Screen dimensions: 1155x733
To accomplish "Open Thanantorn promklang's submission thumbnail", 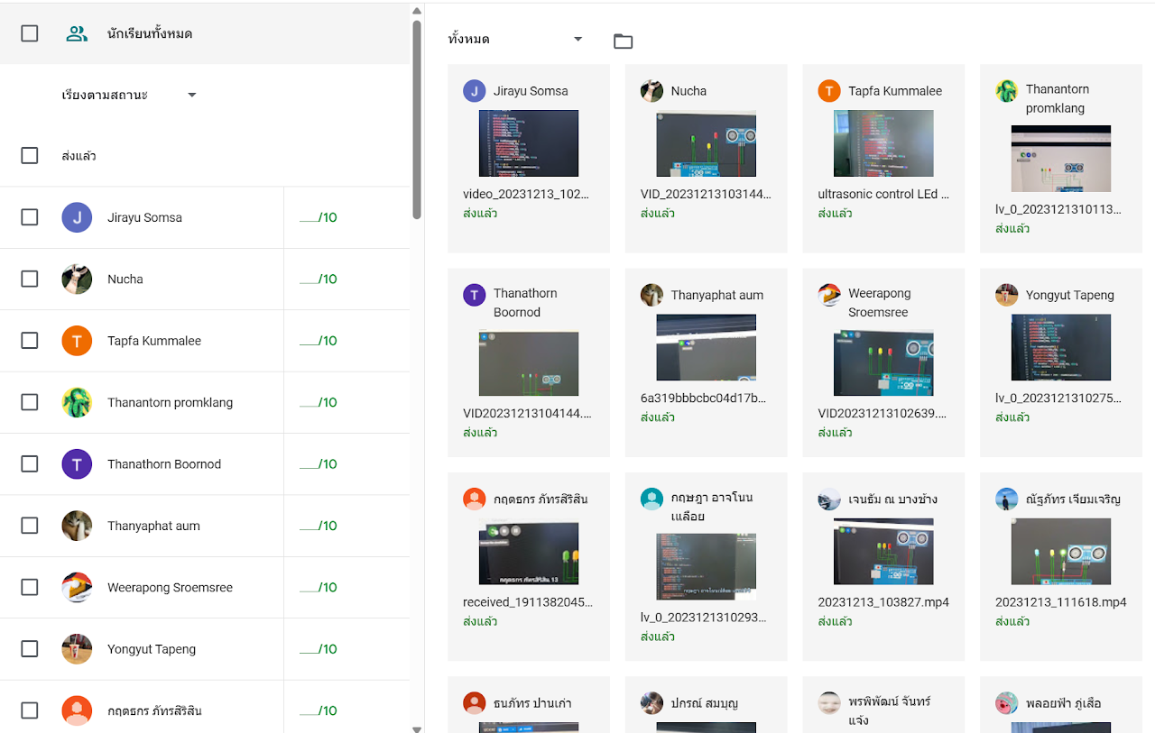I will [1061, 159].
